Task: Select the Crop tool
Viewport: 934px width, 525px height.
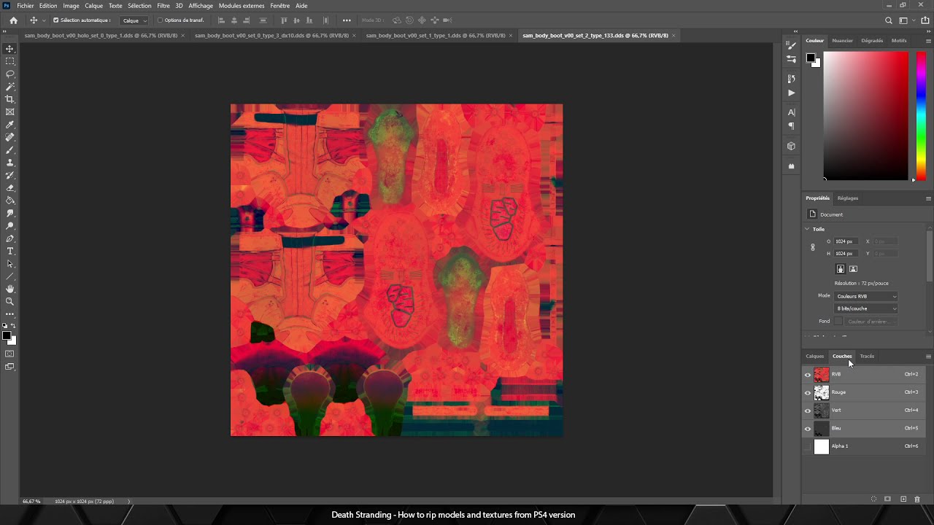Action: pos(9,99)
